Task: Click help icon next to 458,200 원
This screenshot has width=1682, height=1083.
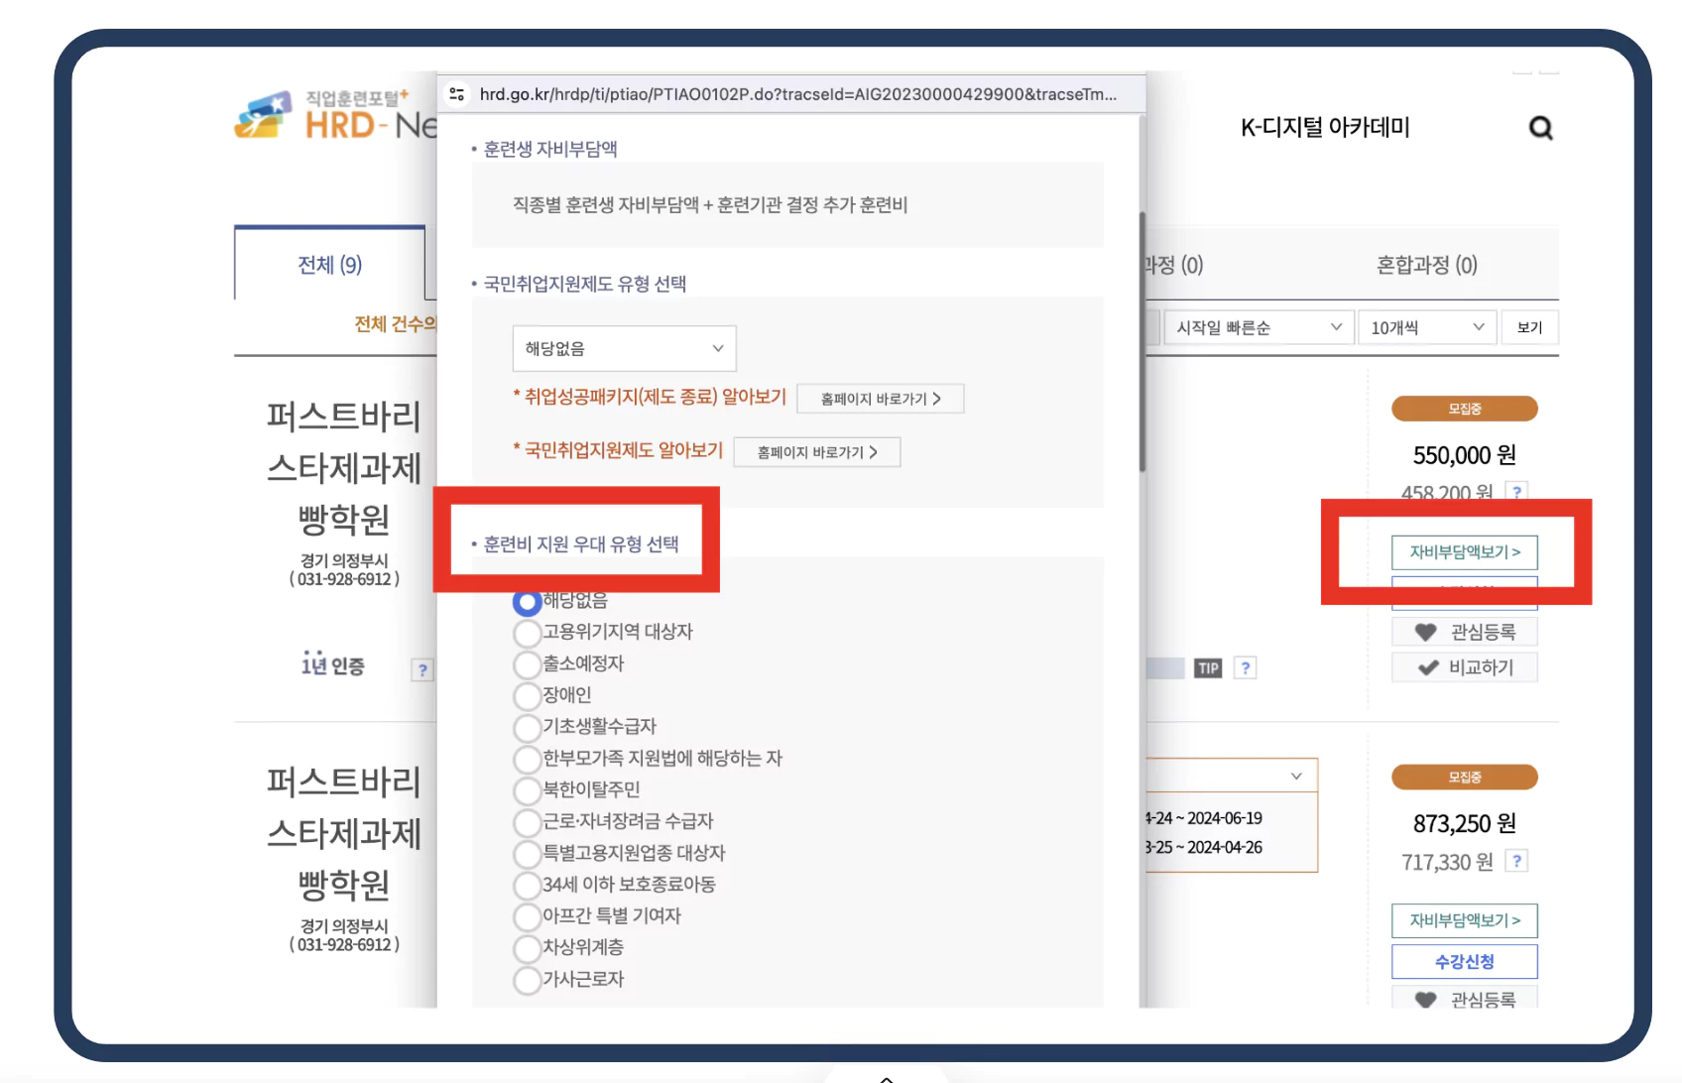Action: [x=1516, y=491]
